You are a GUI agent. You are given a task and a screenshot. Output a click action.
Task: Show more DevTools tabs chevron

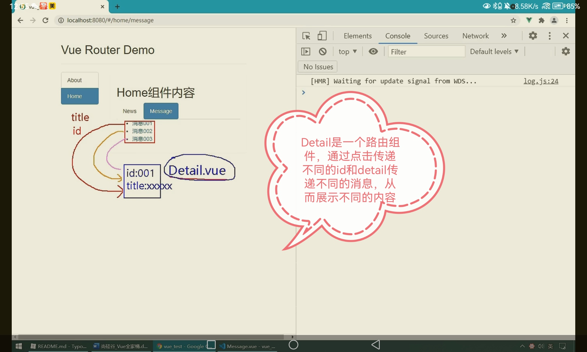[x=504, y=36]
